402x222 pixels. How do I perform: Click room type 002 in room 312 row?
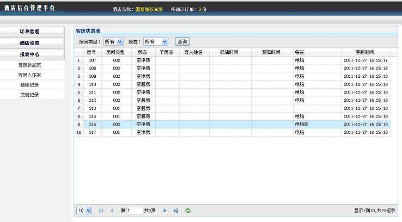[x=117, y=100]
